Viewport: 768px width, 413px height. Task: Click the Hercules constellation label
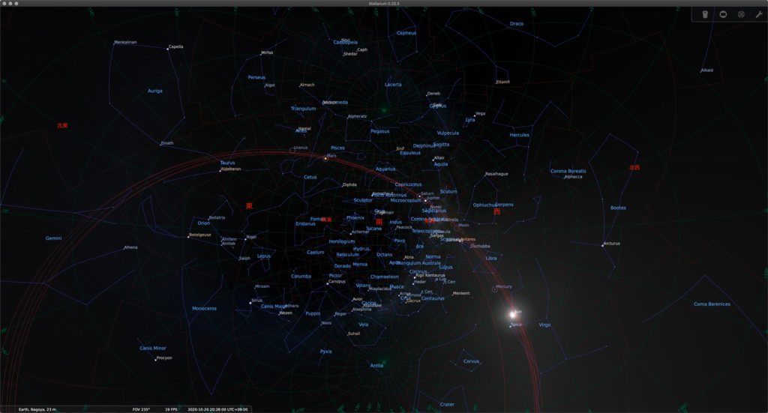(519, 135)
